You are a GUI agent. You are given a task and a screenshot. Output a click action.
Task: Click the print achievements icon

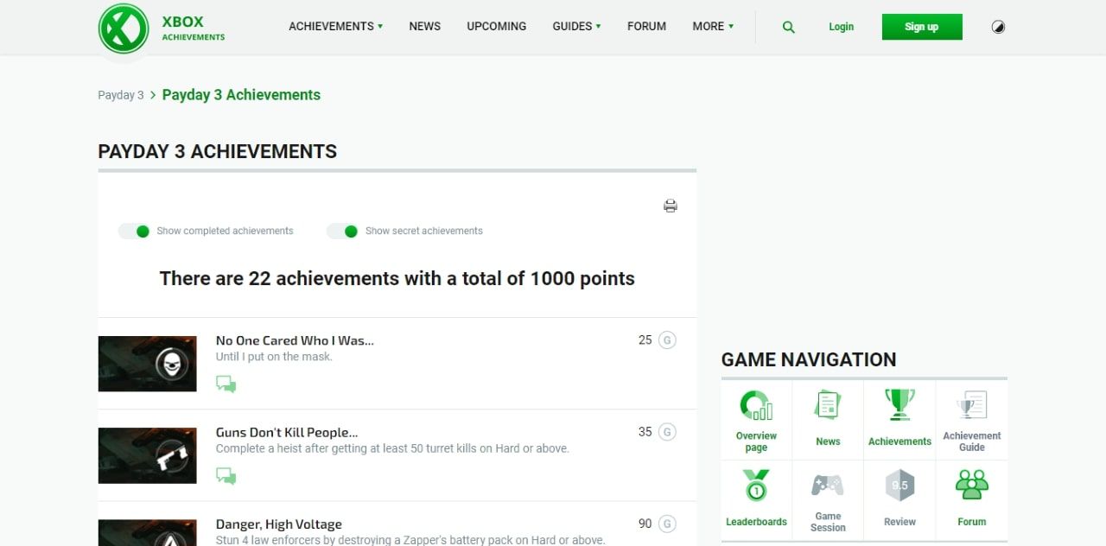click(x=671, y=206)
